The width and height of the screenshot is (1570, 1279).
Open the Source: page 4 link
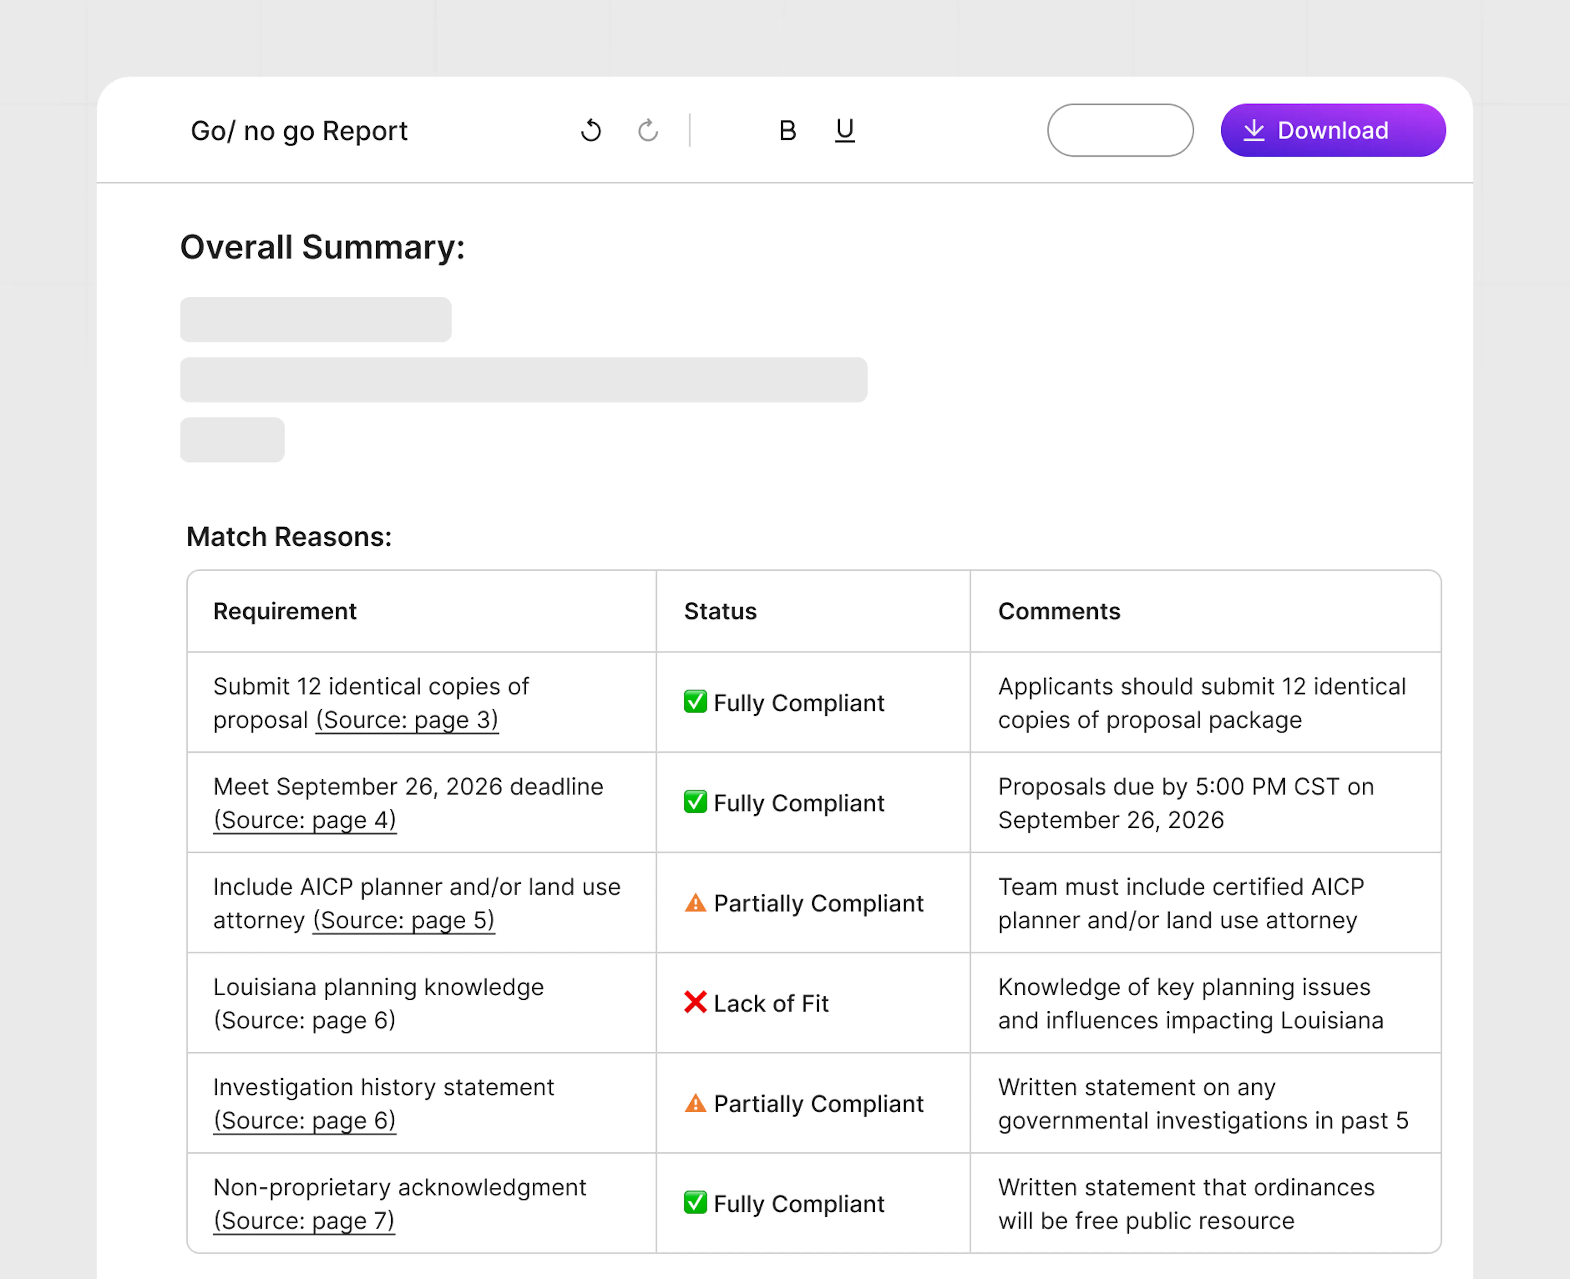(x=305, y=820)
